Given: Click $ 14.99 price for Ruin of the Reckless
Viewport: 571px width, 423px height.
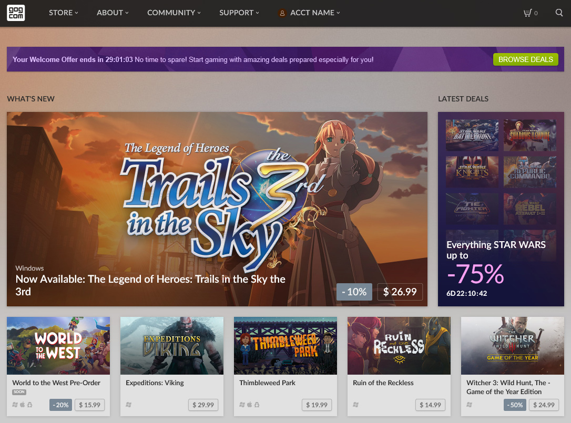Looking at the screenshot, I should (x=431, y=405).
